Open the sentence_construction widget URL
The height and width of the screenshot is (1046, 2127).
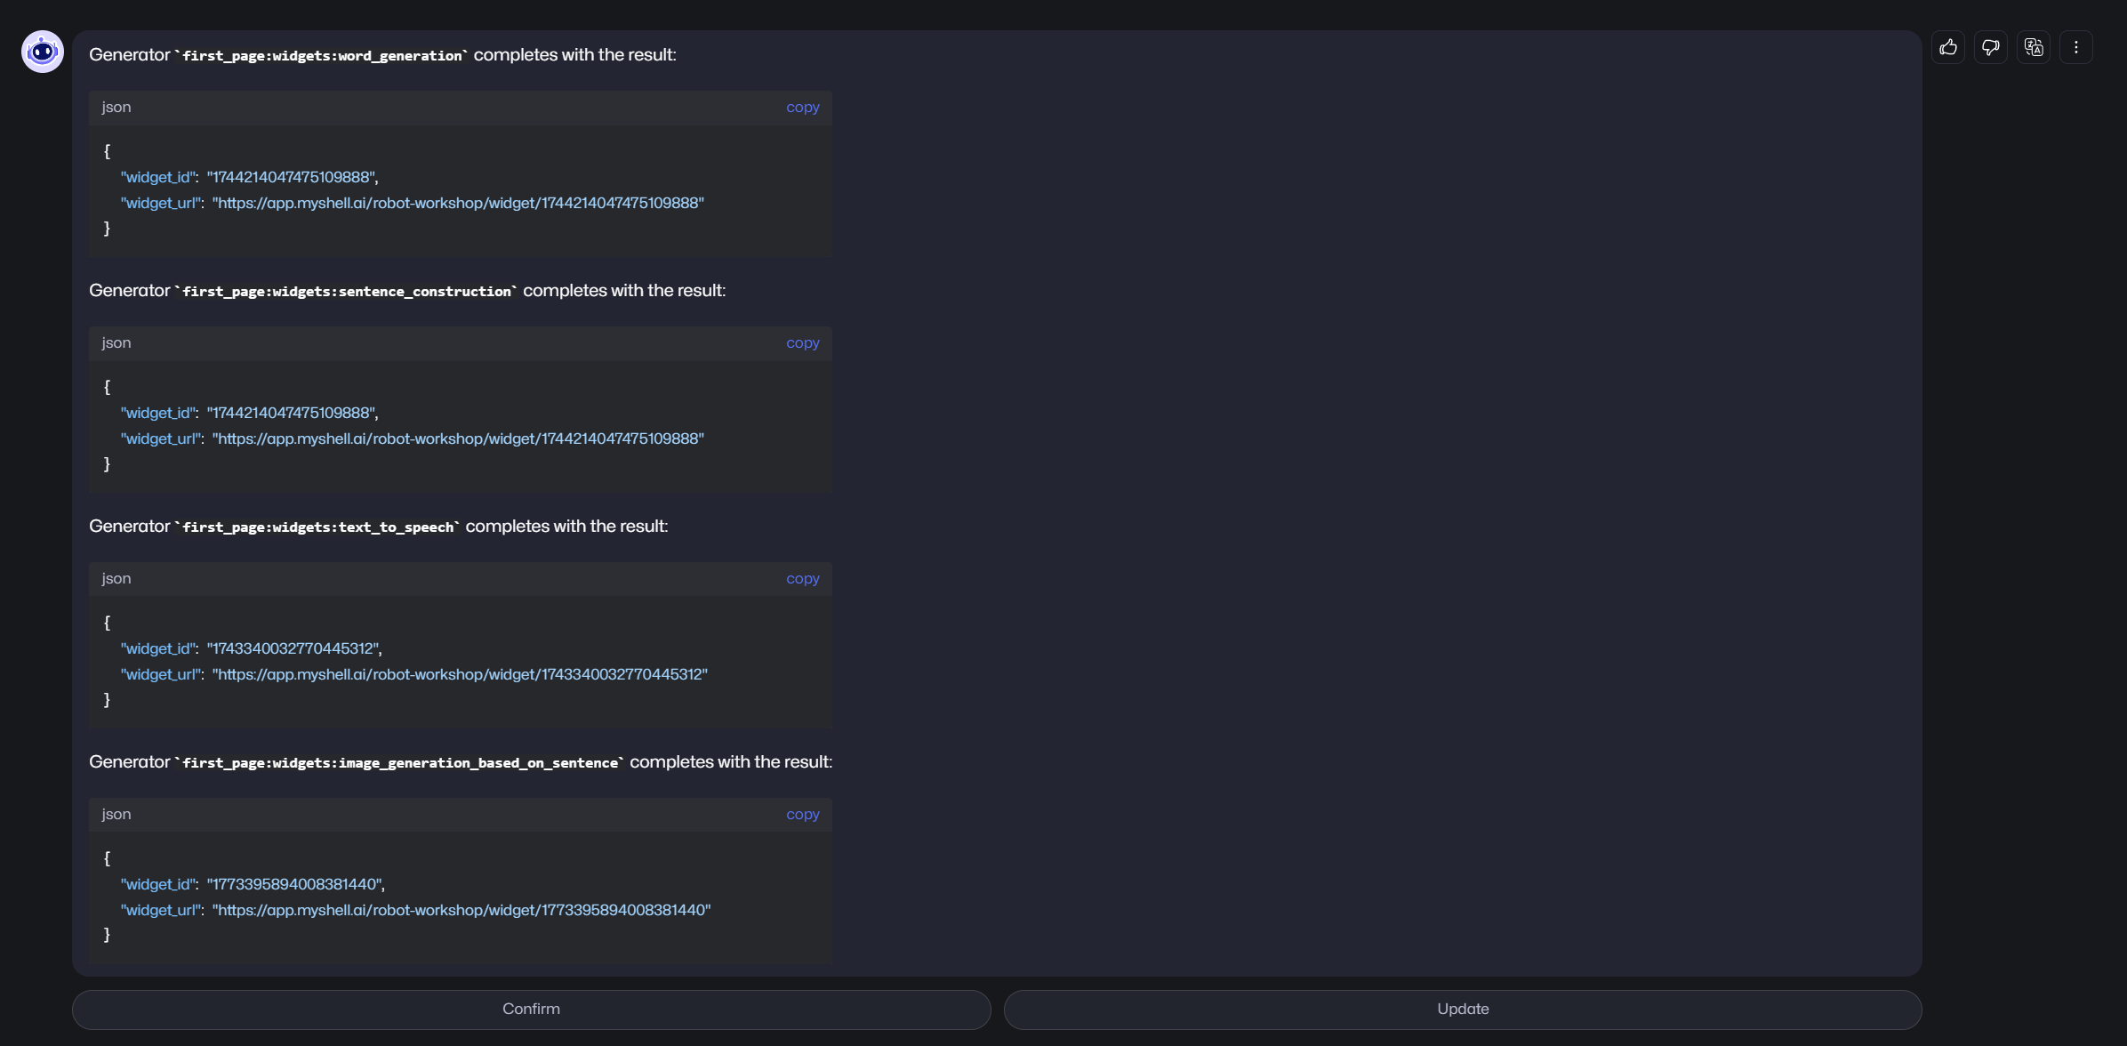click(458, 439)
